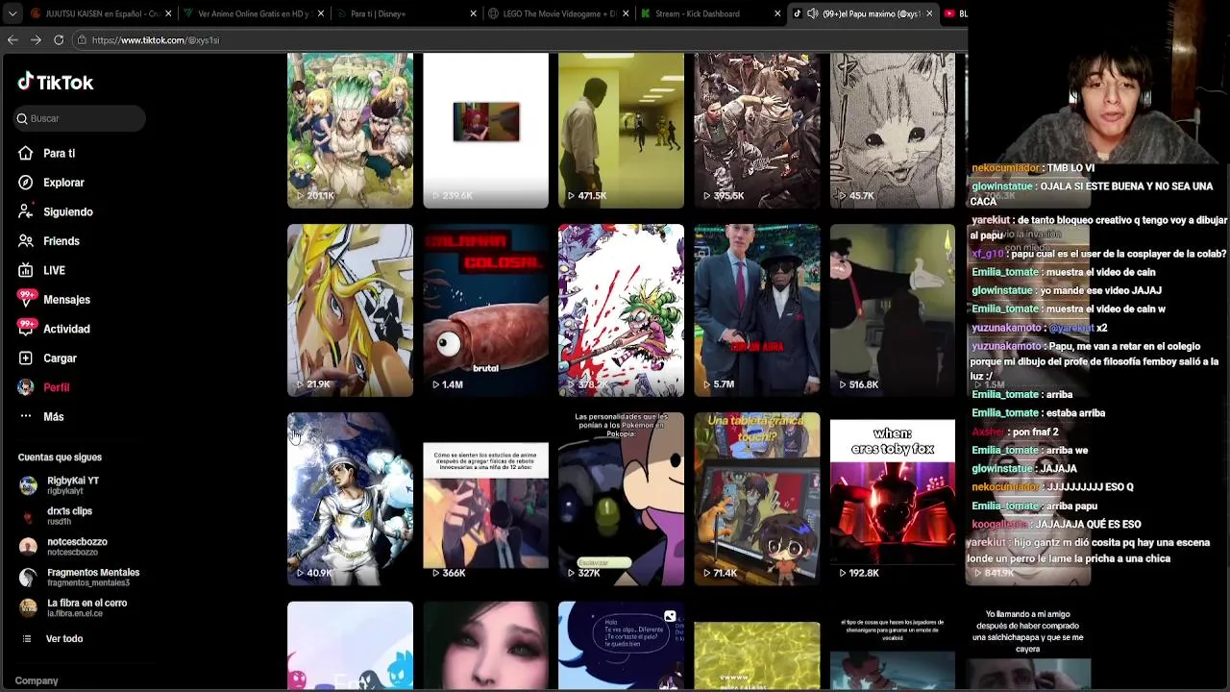The width and height of the screenshot is (1230, 692).
Task: Click the TikTok logo
Action: 56,83
